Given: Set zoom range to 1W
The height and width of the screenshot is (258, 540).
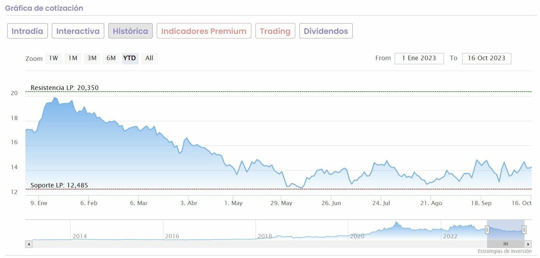Looking at the screenshot, I should click(53, 58).
